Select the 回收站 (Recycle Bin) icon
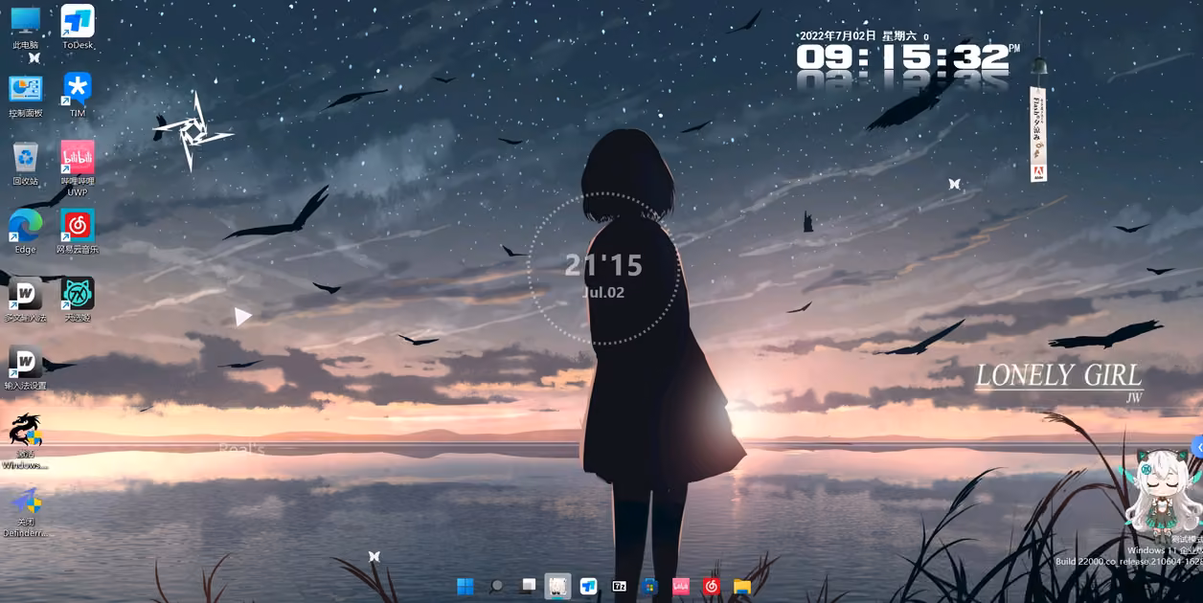Image resolution: width=1203 pixels, height=603 pixels. point(25,165)
